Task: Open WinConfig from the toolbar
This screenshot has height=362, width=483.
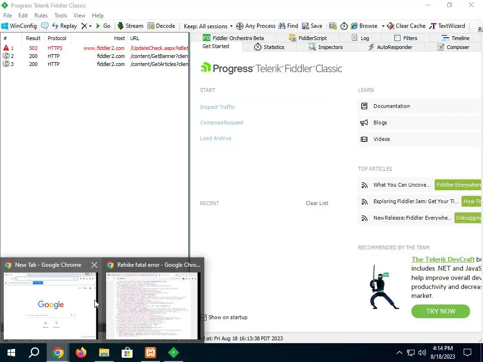Action: click(x=19, y=26)
